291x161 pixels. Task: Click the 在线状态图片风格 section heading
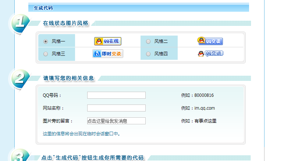65,23
